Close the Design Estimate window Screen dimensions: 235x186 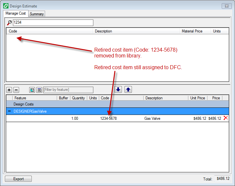point(226,6)
